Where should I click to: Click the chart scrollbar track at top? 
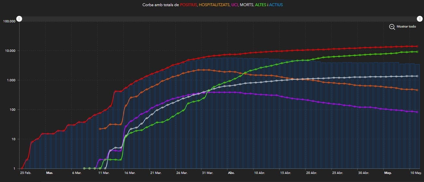point(220,19)
